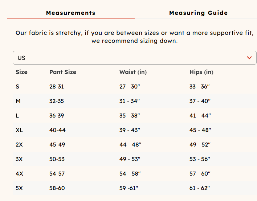Open the US region dropdown
The image size is (257, 201).
point(134,58)
